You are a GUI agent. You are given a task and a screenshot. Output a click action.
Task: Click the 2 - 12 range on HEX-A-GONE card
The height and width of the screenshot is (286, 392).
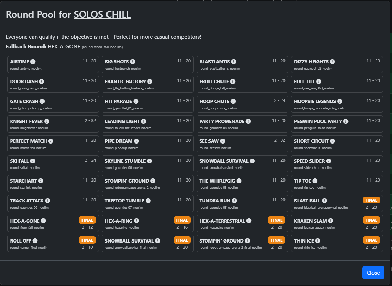coord(87,227)
